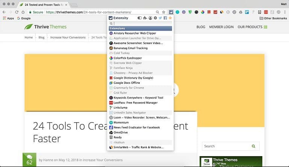
Task: Reload the page
Action: pos(17,12)
